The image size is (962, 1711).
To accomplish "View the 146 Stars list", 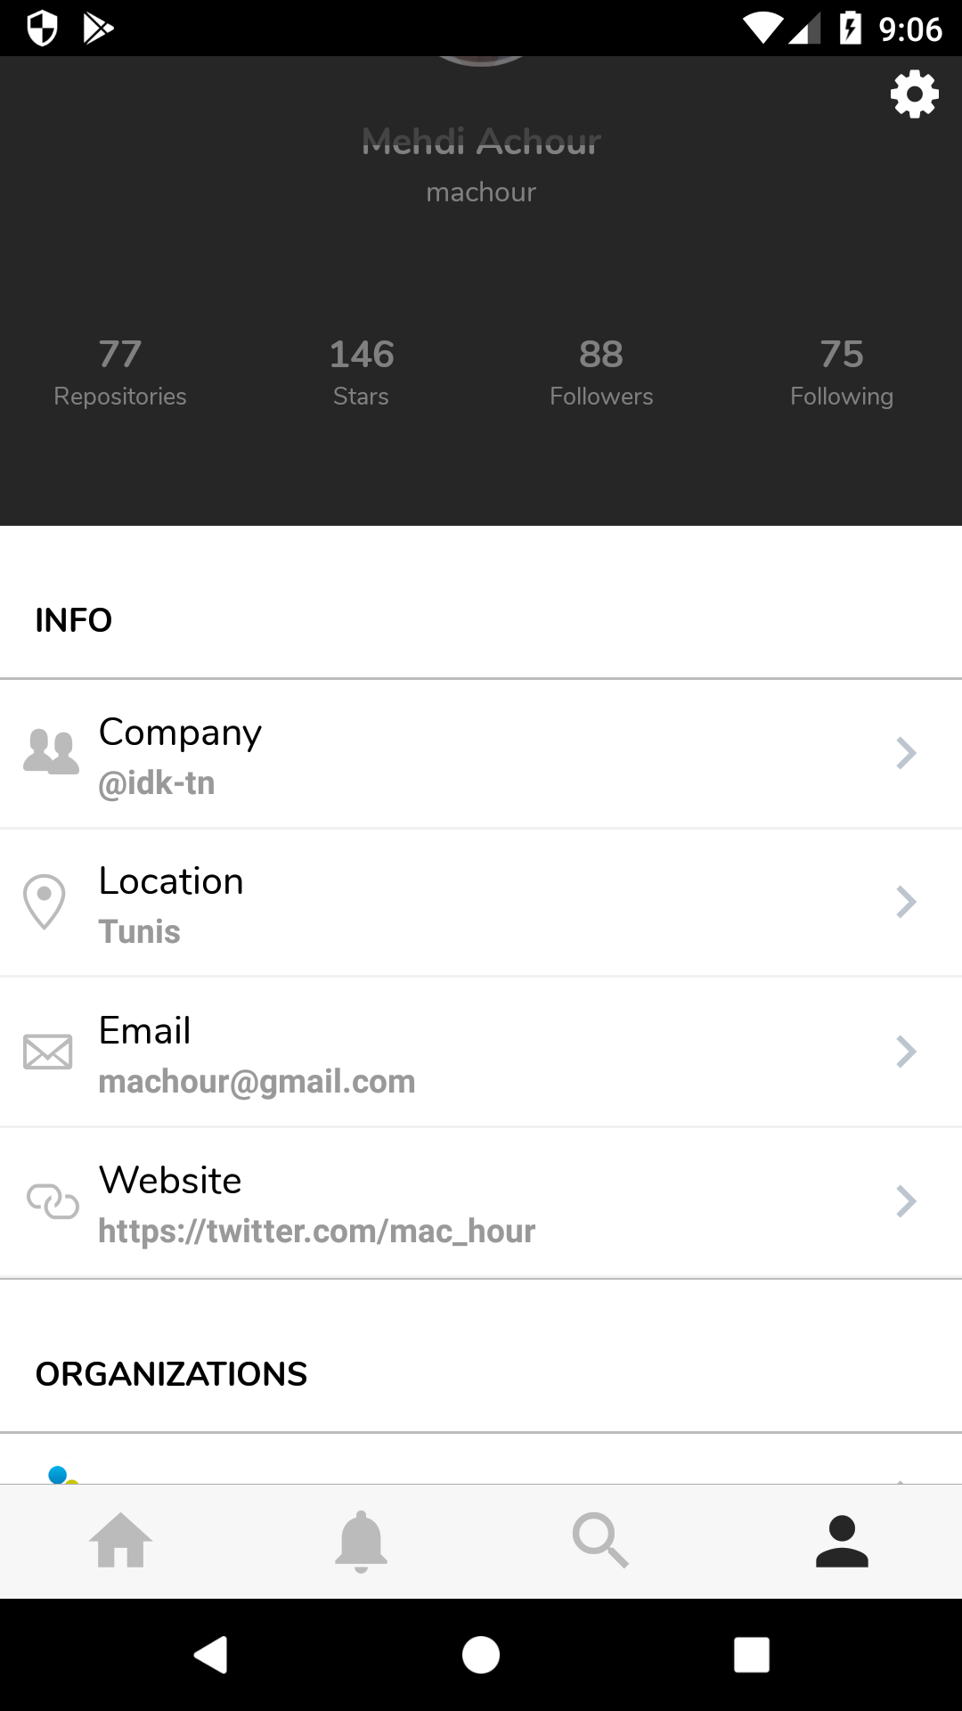I will (x=361, y=372).
